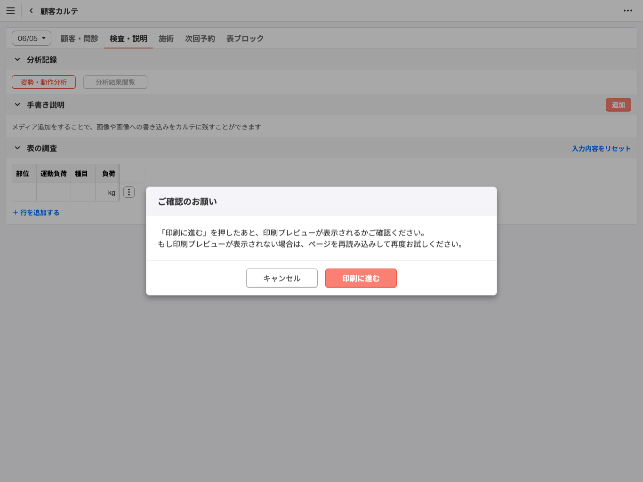Collapse the 分析記録 section
The height and width of the screenshot is (482, 643).
[x=17, y=59]
